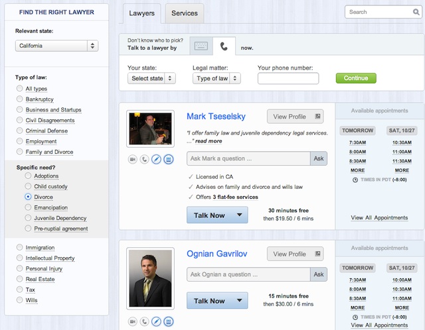
Task: Select the phone contact option icon
Action: 224,46
